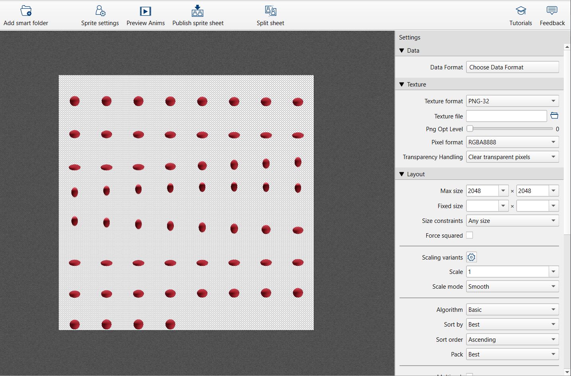
Task: Open the Scaling variants gear settings
Action: [471, 257]
